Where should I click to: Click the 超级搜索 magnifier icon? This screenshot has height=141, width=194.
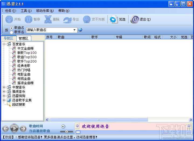point(9,104)
